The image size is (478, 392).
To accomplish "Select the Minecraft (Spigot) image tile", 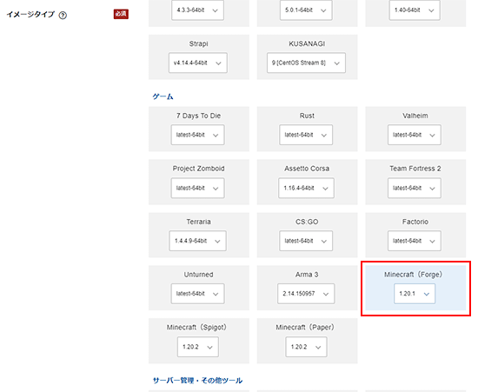I will (199, 341).
